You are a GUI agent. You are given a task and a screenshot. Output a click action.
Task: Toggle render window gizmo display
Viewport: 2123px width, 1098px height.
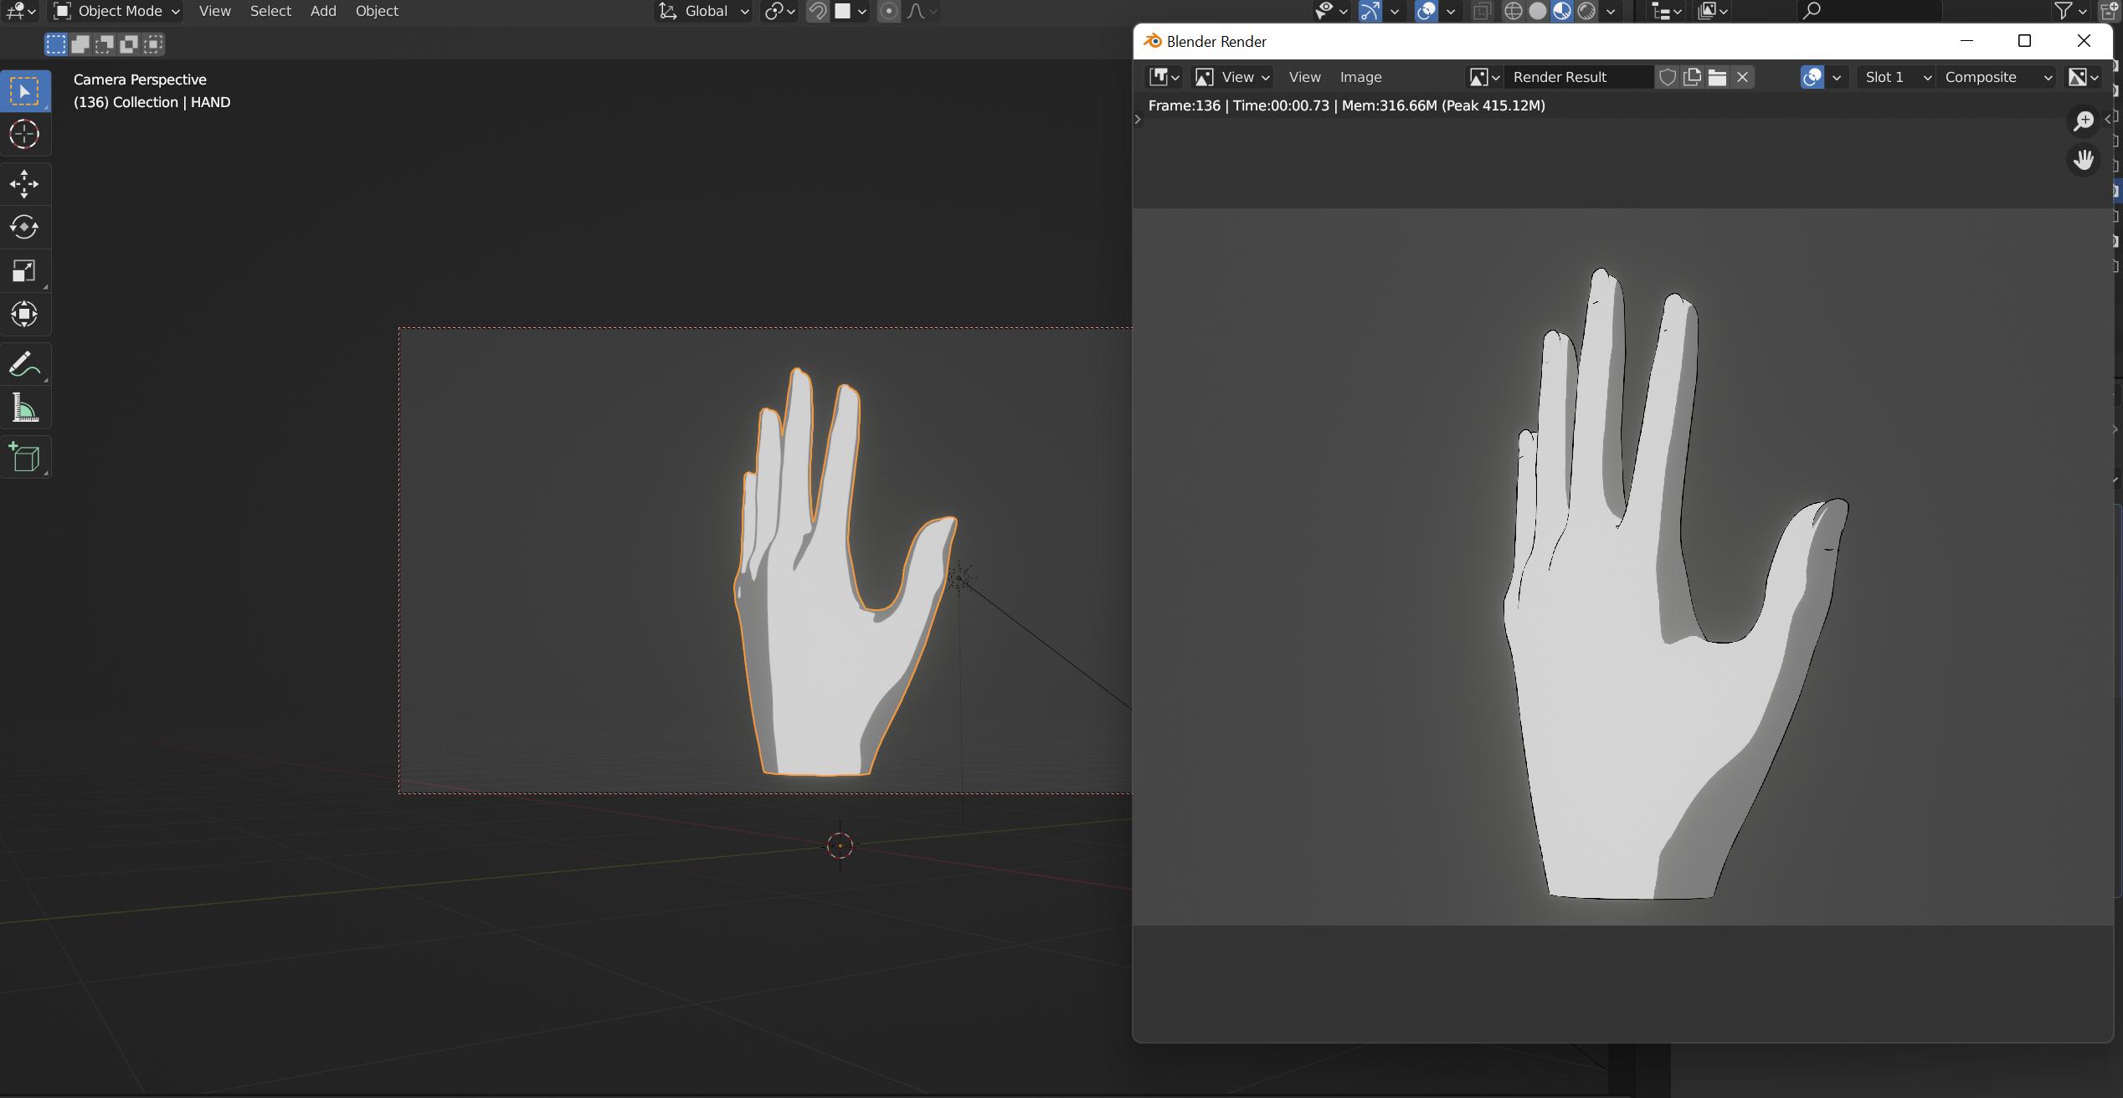(x=1812, y=77)
